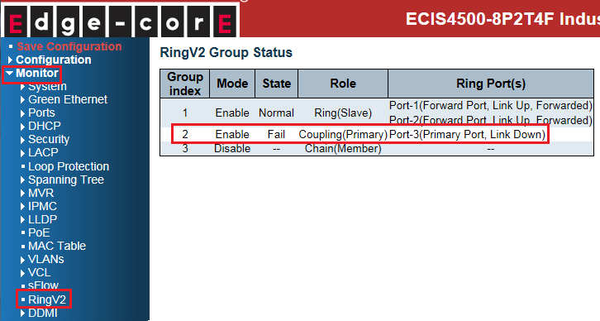Open Loop Protection page
This screenshot has width=600, height=321.
[x=69, y=166]
